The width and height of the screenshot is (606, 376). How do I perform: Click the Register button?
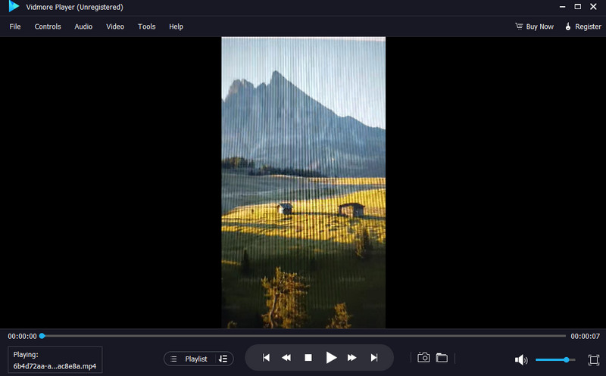(583, 26)
